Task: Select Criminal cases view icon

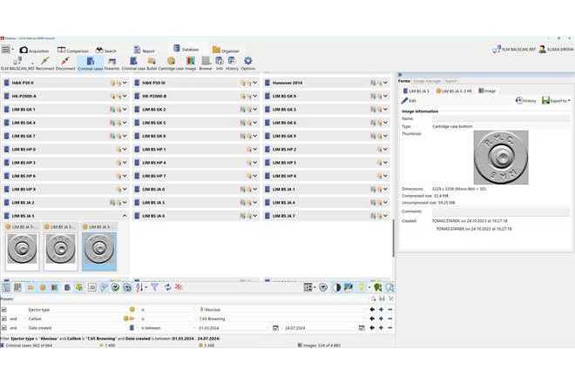Action: pyautogui.click(x=91, y=63)
